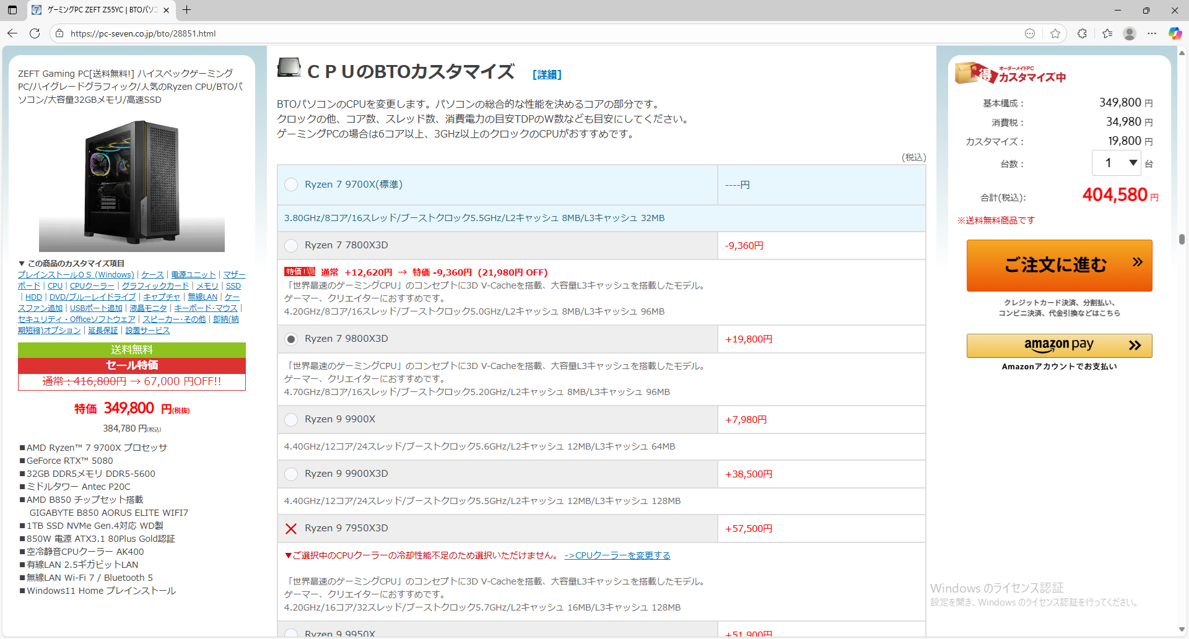Open the browser profile avatar
This screenshot has width=1189, height=639.
coord(1130,33)
